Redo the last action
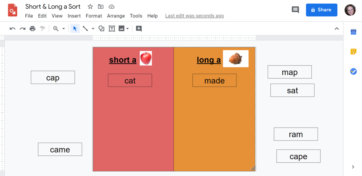The image size is (362, 176). (x=22, y=29)
